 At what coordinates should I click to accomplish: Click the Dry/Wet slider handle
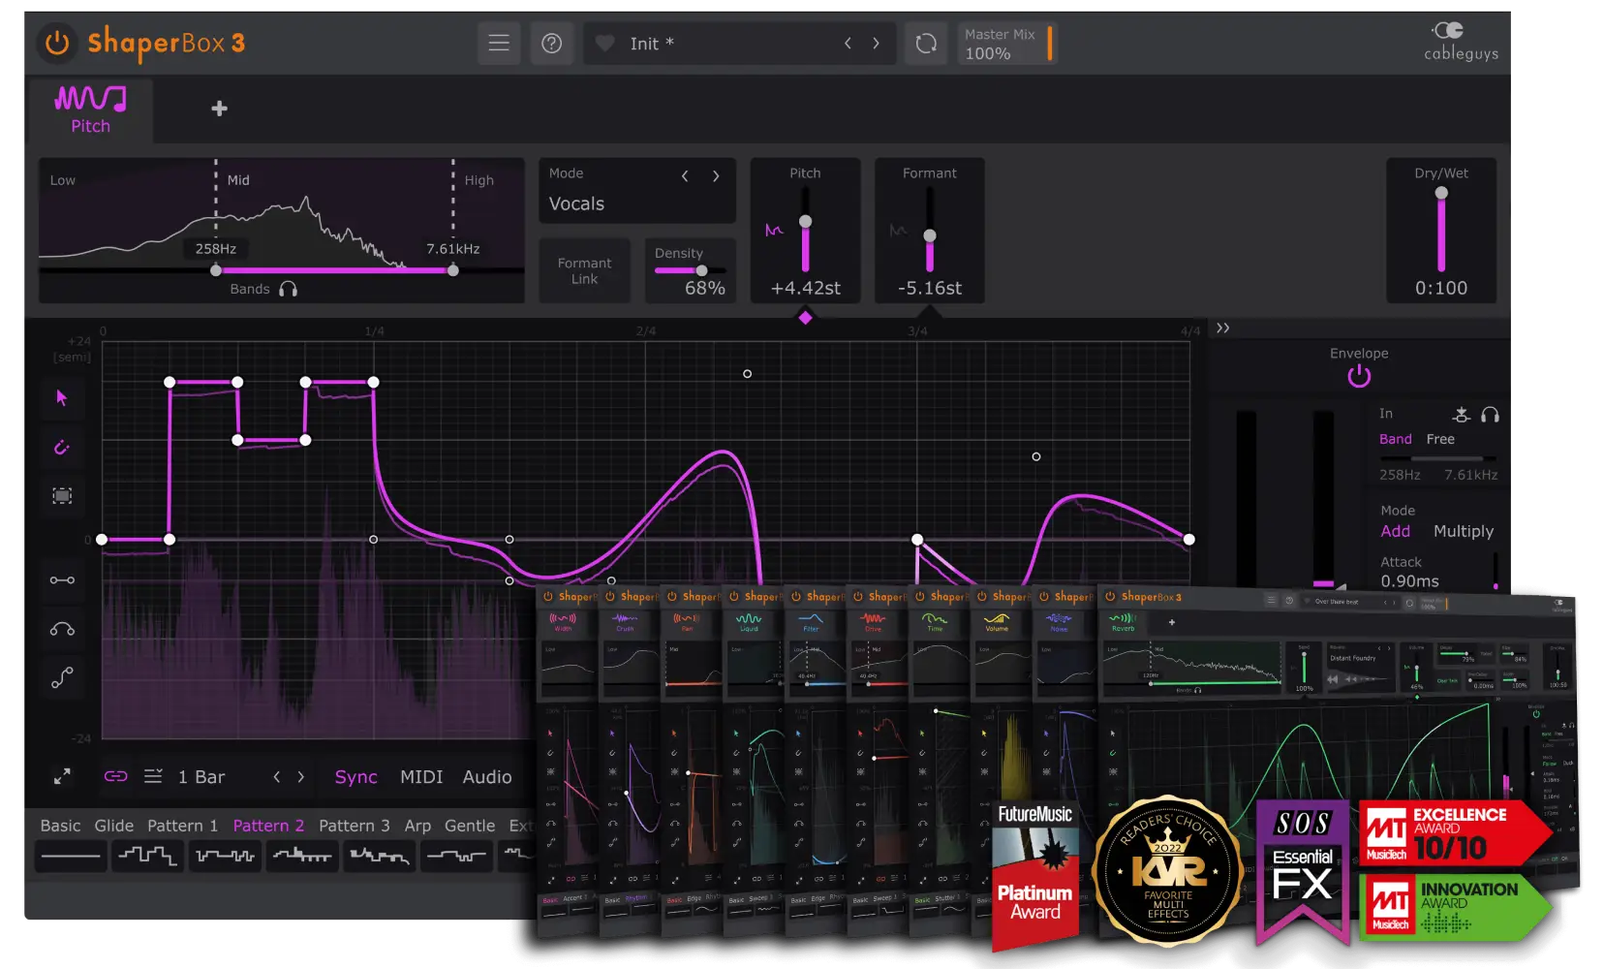tap(1441, 193)
